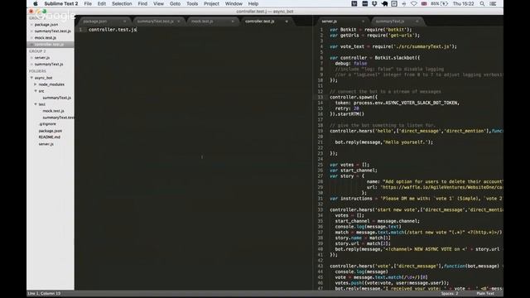The height and width of the screenshot is (298, 530).
Task: Close summaryText.js in Group 2 sidebar list
Action: [x=31, y=65]
